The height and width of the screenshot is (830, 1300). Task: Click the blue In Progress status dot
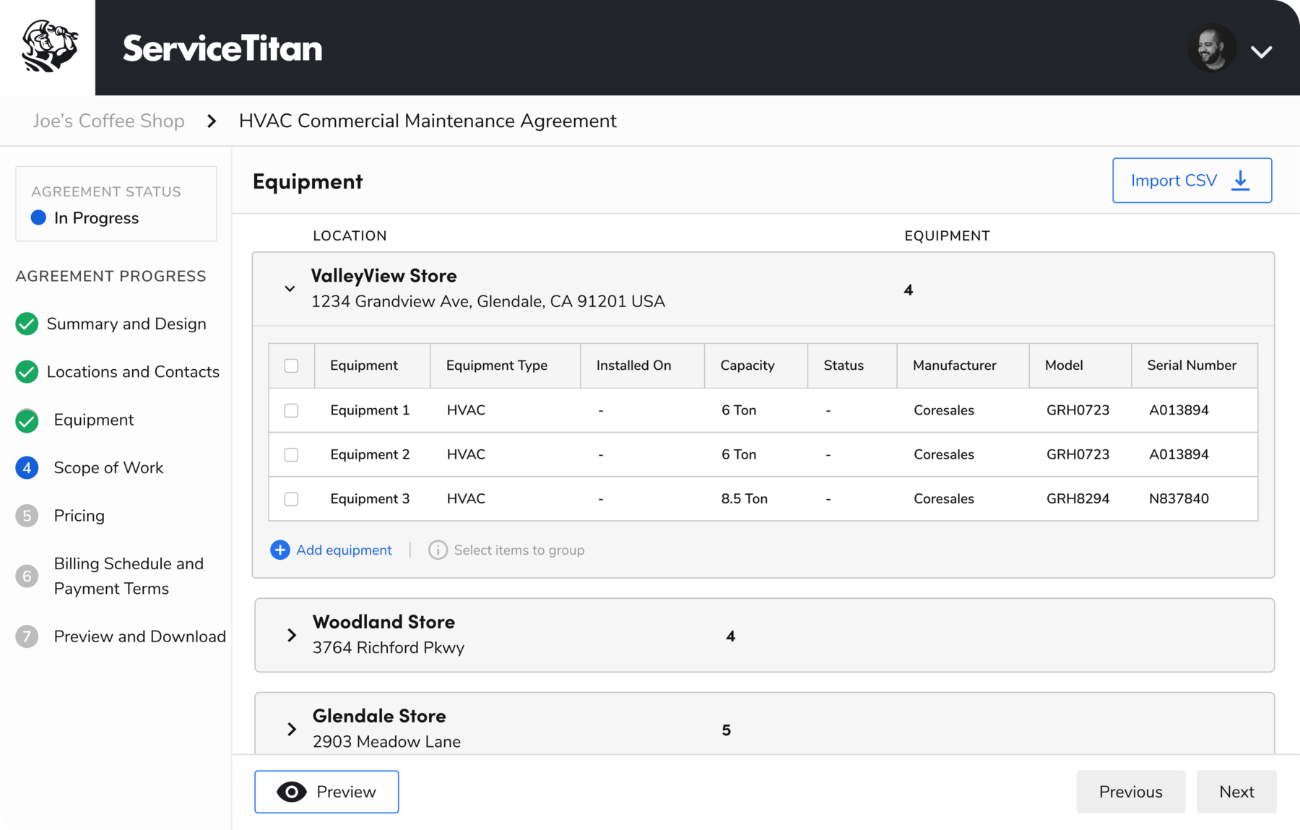(39, 217)
